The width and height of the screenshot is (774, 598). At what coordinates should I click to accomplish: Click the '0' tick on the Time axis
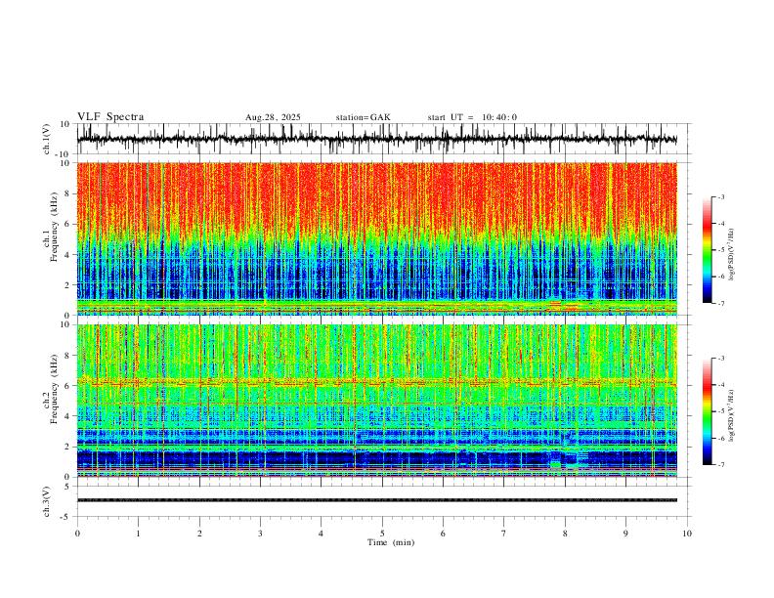tap(77, 534)
